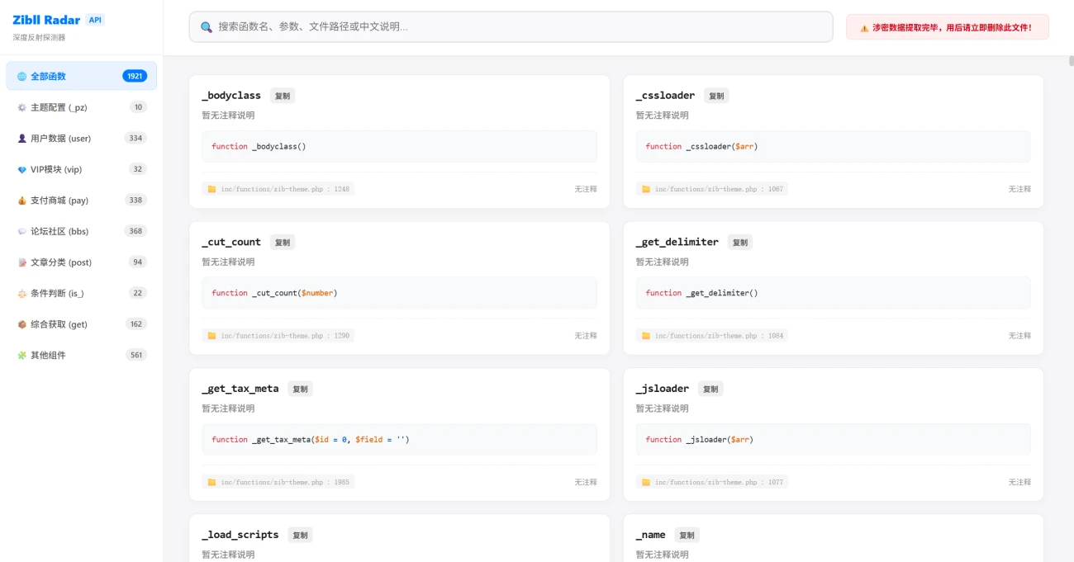Click the comment icon for 论坛社区
Viewport: 1074px width, 562px height.
(21, 231)
